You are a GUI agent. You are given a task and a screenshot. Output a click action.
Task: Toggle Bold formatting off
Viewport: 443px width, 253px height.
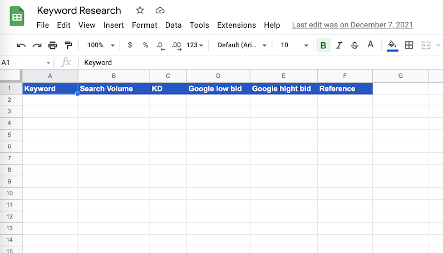(x=323, y=46)
